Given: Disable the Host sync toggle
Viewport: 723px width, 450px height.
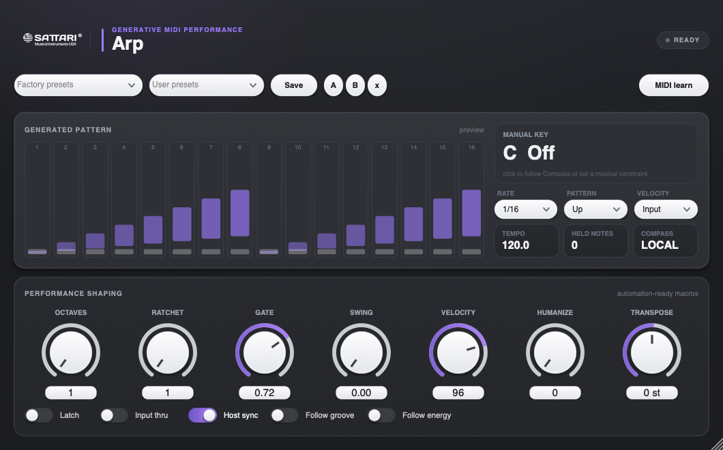Looking at the screenshot, I should coord(203,415).
